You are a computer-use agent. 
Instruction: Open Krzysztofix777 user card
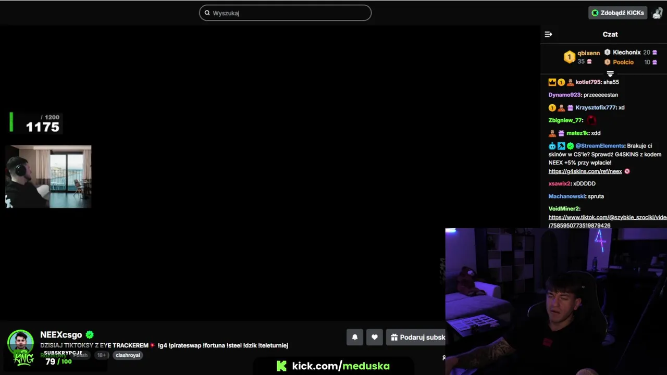pos(596,108)
